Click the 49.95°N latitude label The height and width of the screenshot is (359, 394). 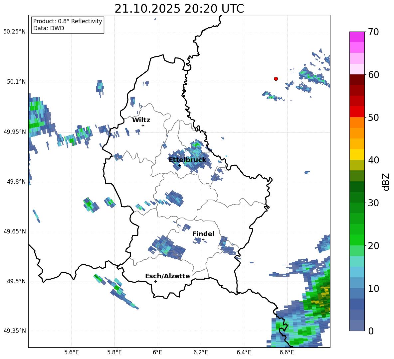pyautogui.click(x=14, y=132)
